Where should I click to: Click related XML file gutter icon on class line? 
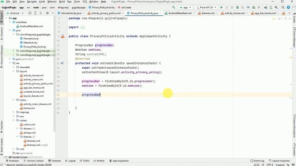[x=63, y=36]
